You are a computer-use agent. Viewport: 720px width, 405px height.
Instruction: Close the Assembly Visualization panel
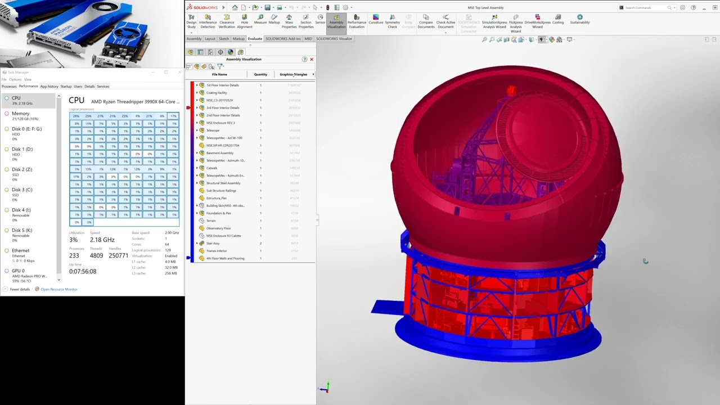(312, 59)
